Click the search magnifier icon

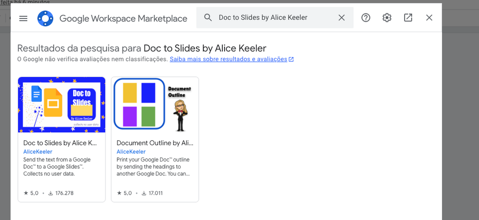point(208,17)
